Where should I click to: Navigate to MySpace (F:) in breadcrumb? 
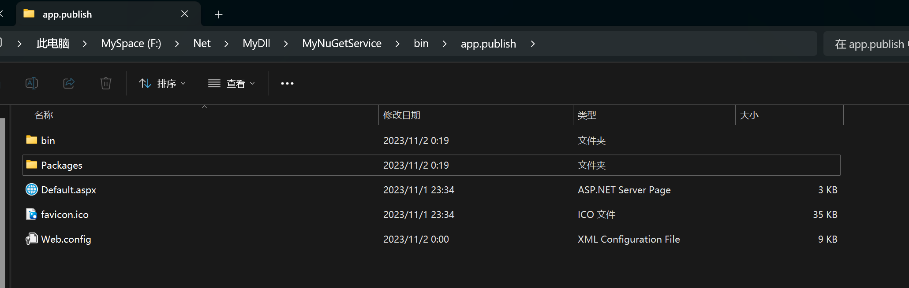[131, 44]
